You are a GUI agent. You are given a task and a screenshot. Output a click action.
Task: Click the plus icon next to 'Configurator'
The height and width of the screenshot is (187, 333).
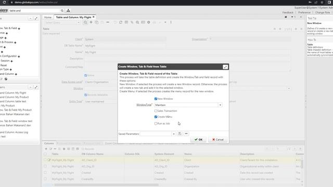click(x=19, y=57)
